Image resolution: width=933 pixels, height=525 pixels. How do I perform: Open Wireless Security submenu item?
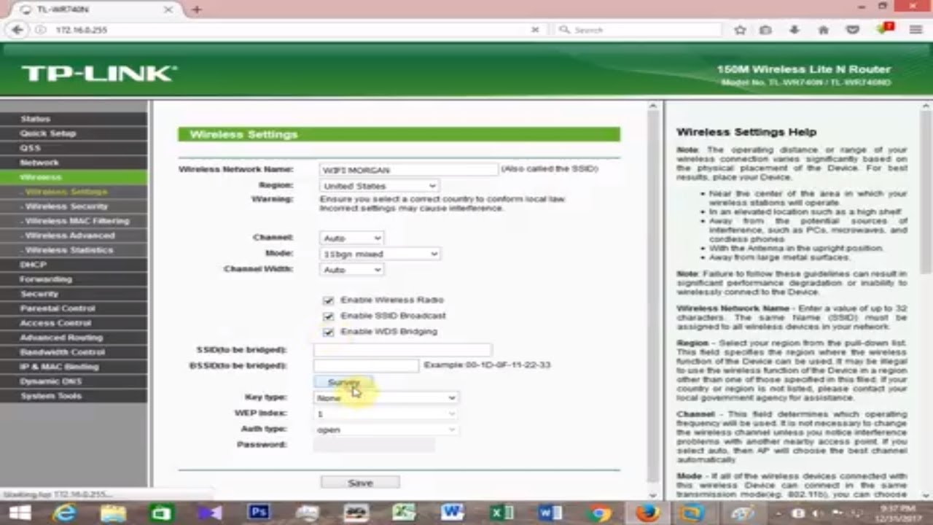(74, 206)
